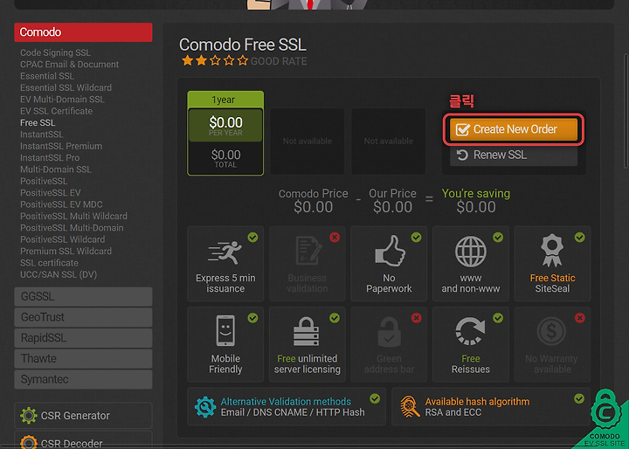Open the GeoTrust brand category
This screenshot has width=629, height=449.
click(83, 317)
